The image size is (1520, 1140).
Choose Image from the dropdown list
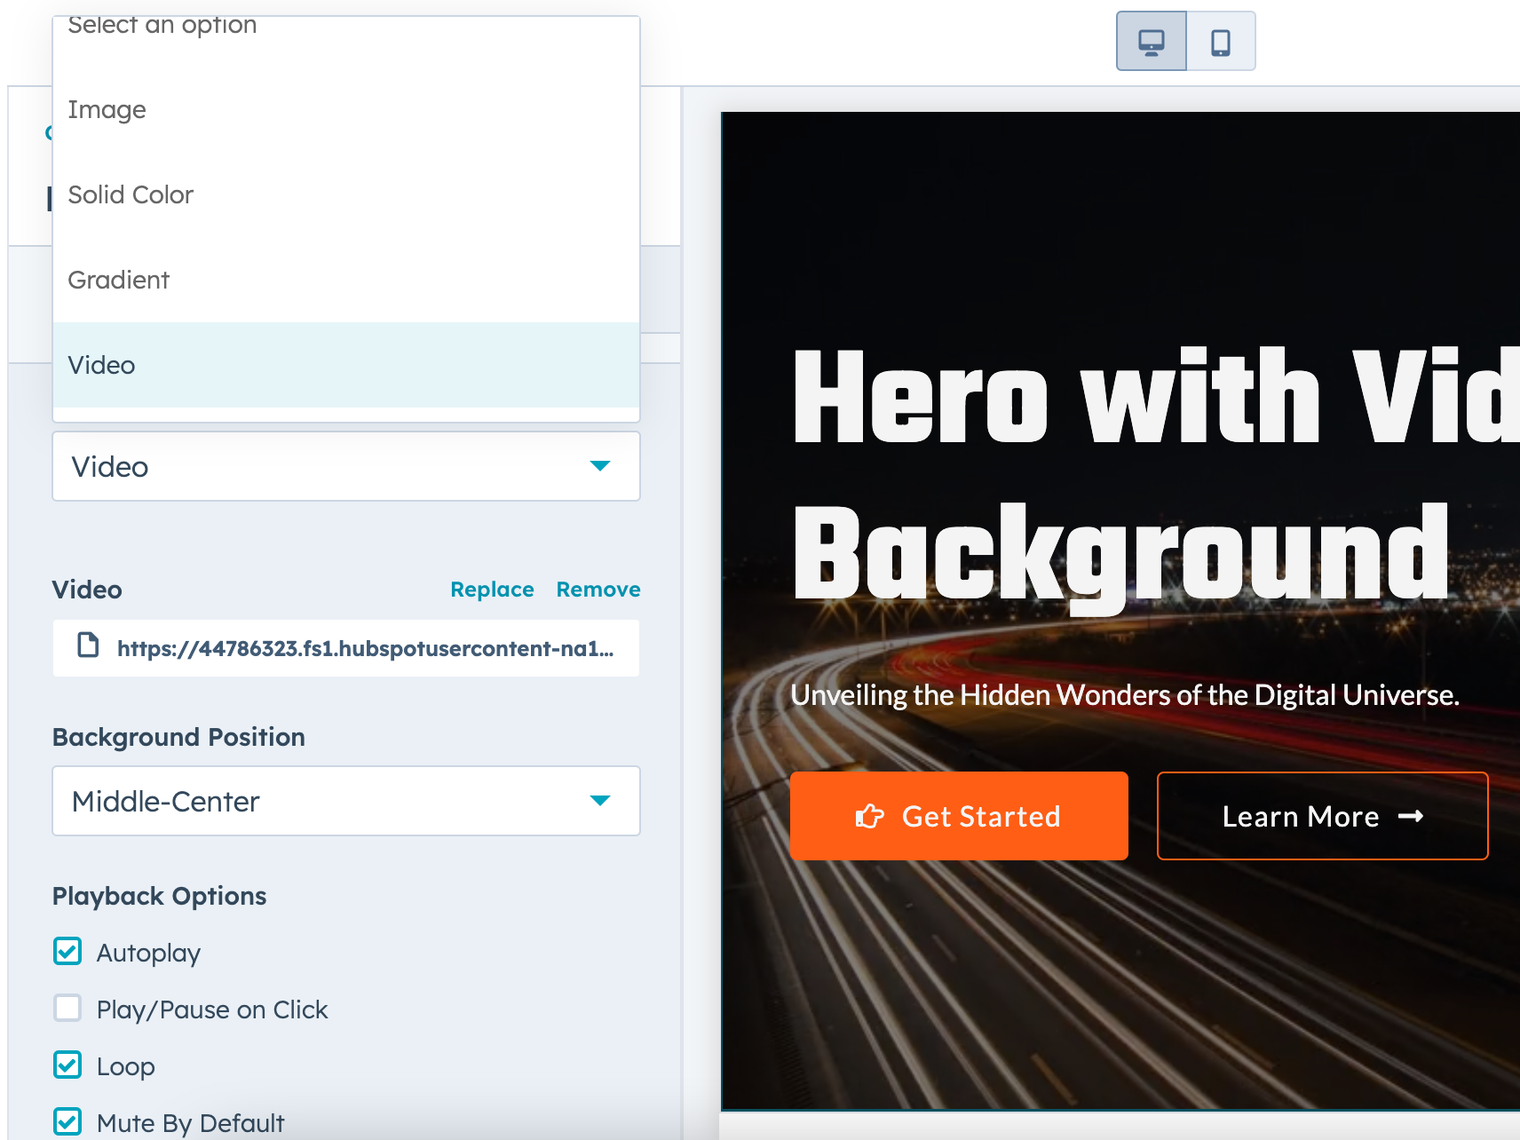107,110
